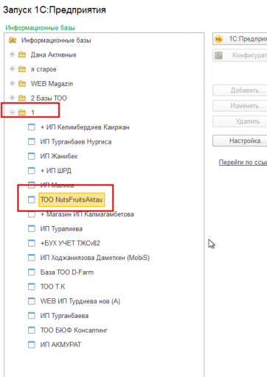Click the WEB Magazin folder icon

(22, 83)
